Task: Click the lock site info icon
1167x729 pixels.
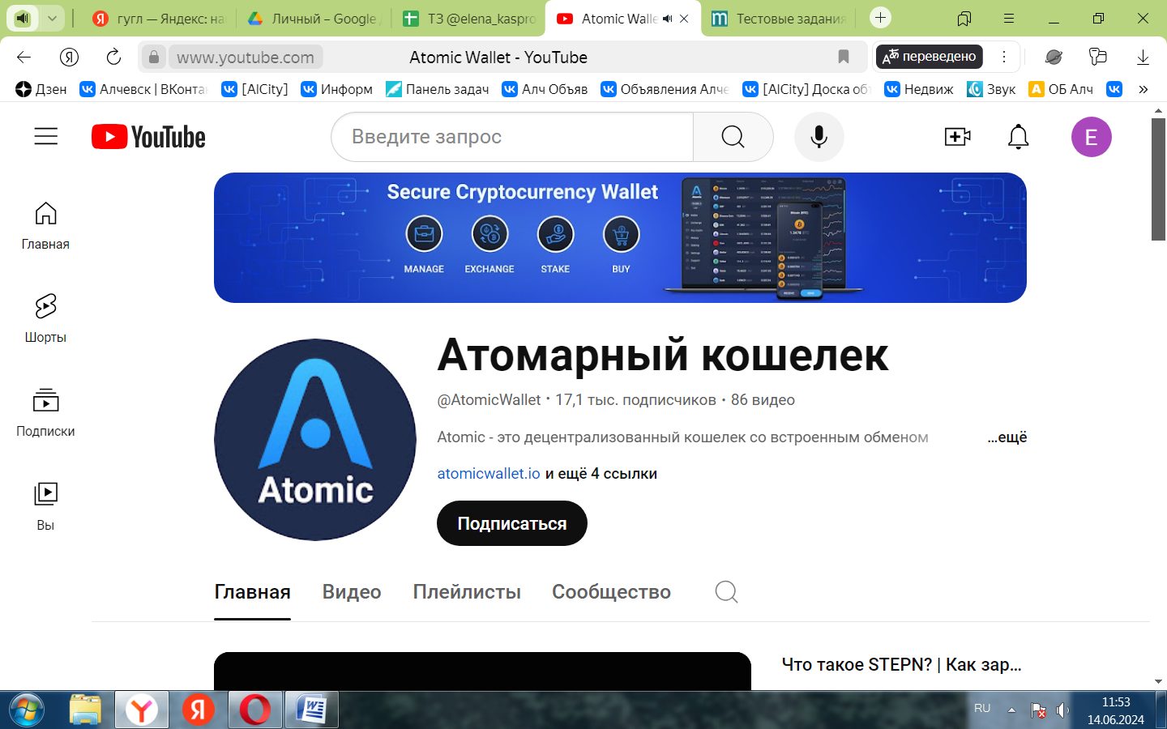Action: point(154,57)
